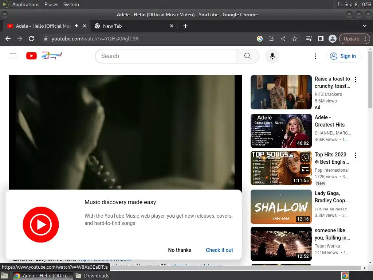Image resolution: width=373 pixels, height=280 pixels.
Task: Click the Adele Hello video player
Action: 125,132
